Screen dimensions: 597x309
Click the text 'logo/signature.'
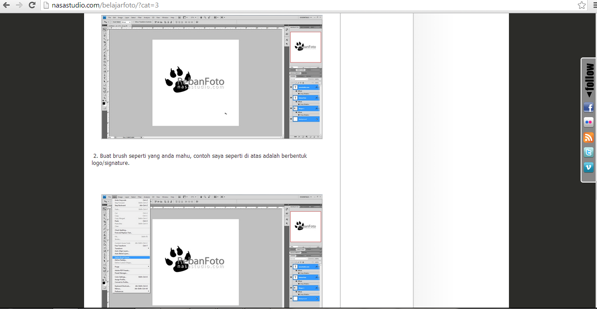(x=111, y=163)
